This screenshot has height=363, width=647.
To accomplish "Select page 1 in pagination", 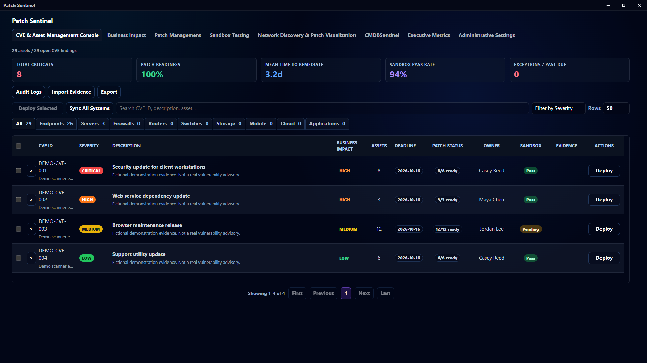I will coord(346,293).
